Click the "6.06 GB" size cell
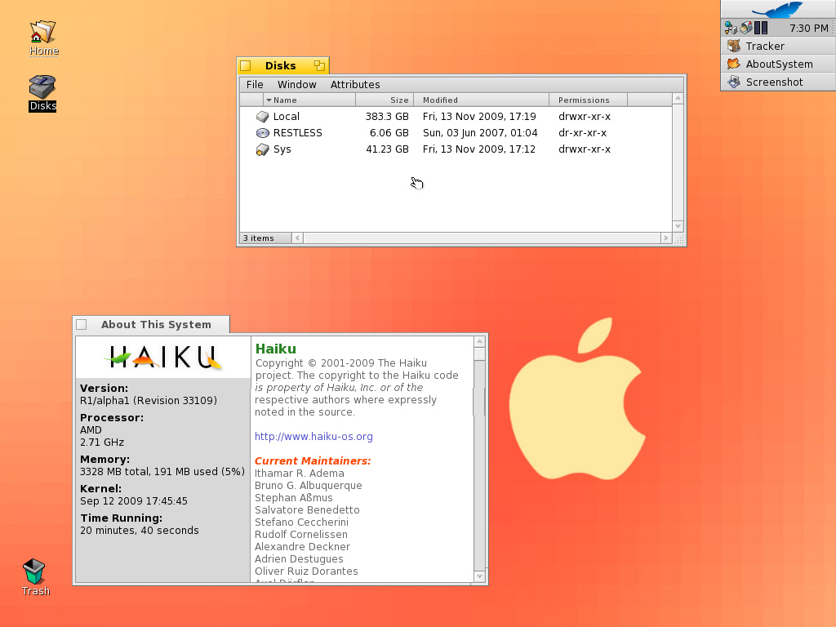 [x=389, y=133]
